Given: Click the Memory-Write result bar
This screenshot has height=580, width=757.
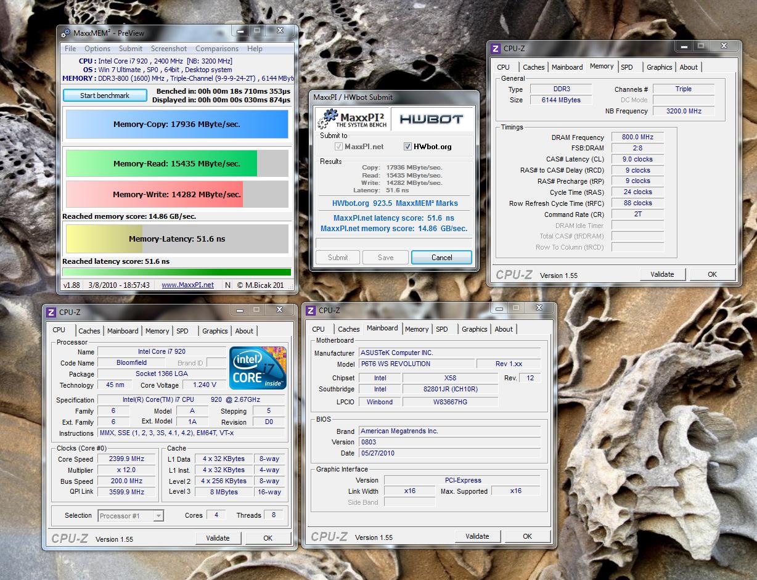Looking at the screenshot, I should tap(177, 194).
